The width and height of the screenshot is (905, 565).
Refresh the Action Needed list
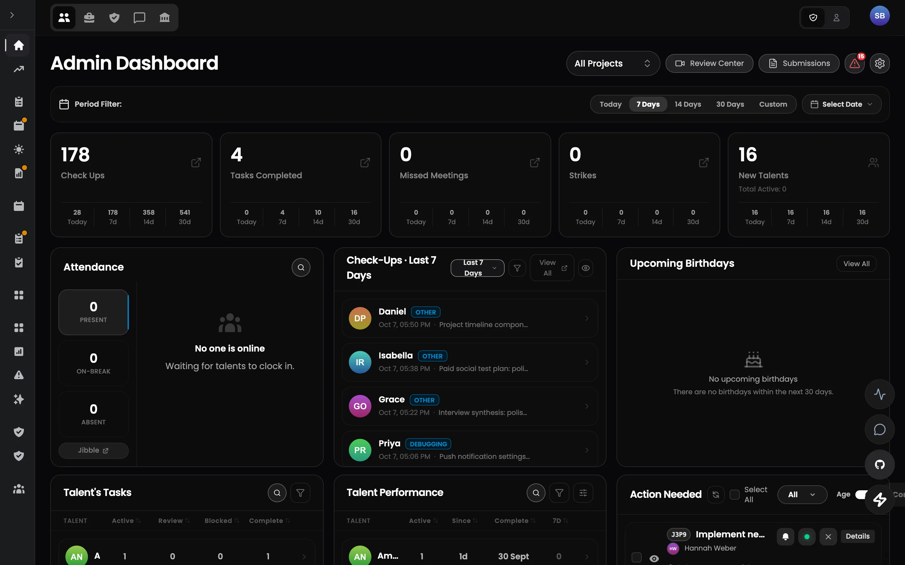[x=716, y=495]
